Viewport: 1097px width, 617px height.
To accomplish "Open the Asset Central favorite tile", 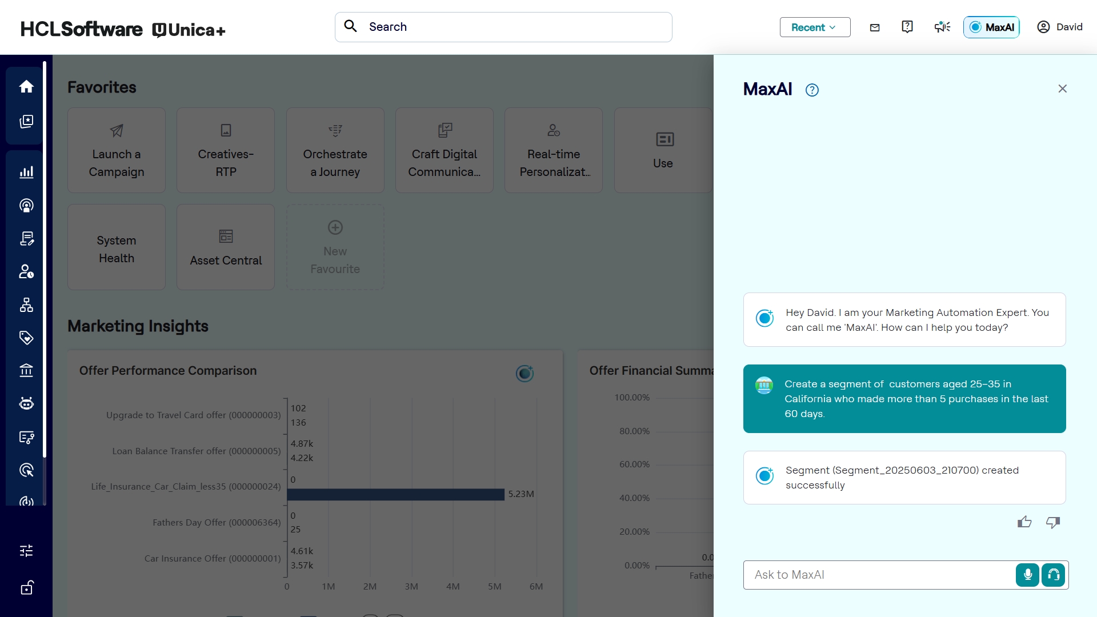I will 226,247.
